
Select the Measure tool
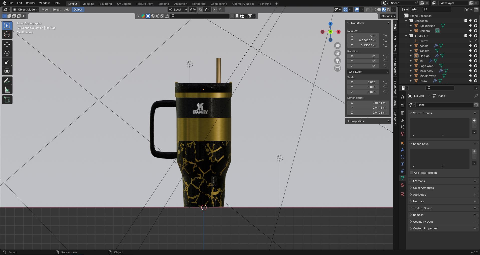click(7, 90)
